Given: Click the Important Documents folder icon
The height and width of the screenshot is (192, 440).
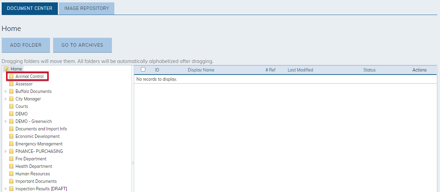Looking at the screenshot, I should pos(11,181).
